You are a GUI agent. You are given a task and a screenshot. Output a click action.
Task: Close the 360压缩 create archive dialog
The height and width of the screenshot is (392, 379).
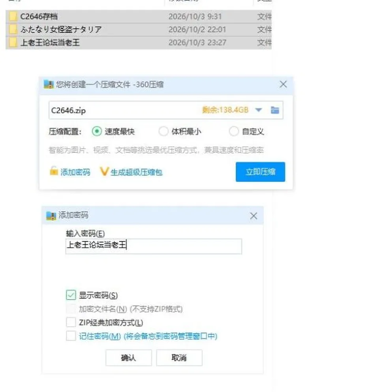(283, 84)
